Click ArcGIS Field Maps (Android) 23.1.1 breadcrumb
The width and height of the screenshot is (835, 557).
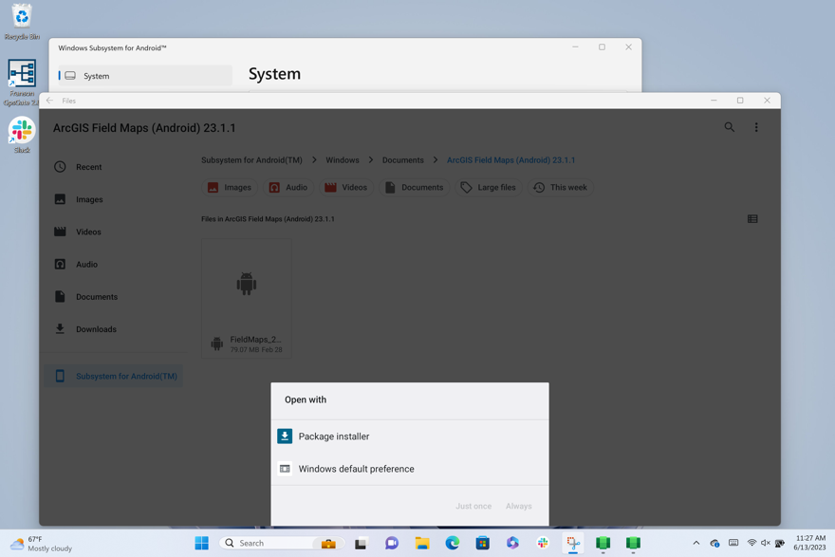click(x=510, y=160)
